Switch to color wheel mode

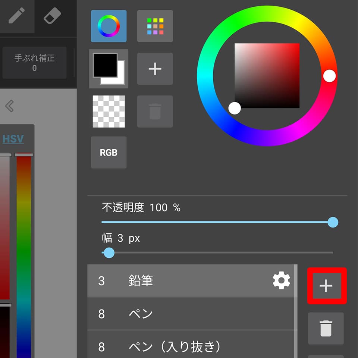[109, 26]
